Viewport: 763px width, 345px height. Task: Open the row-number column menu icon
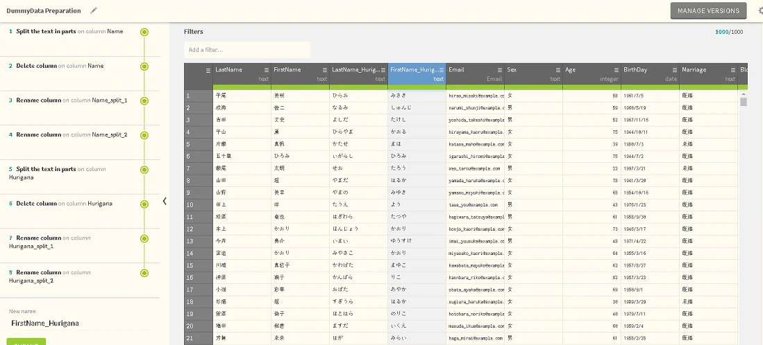(208, 71)
